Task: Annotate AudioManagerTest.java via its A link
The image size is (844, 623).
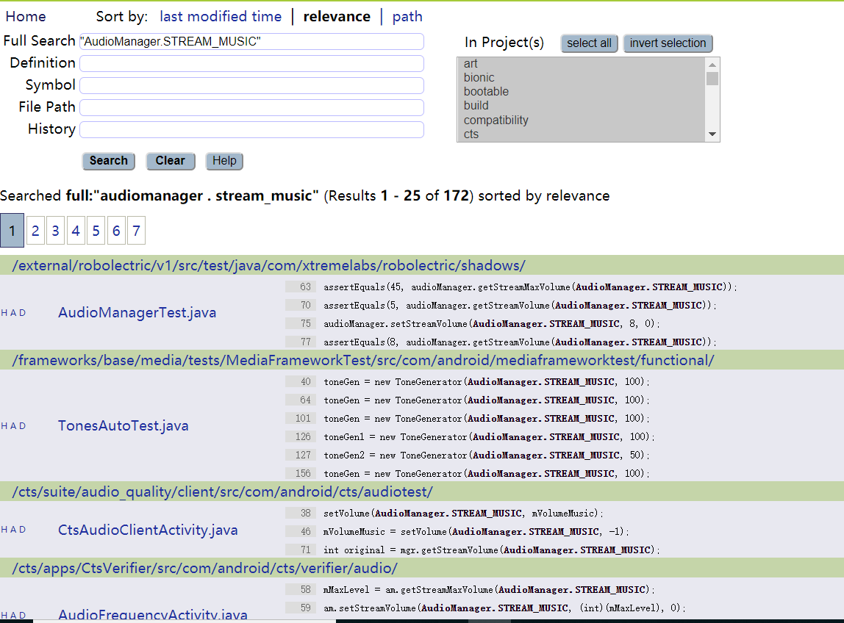Action: click(13, 312)
